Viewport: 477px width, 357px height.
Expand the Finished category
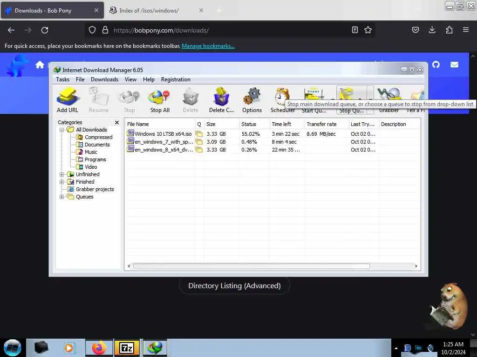pyautogui.click(x=61, y=182)
